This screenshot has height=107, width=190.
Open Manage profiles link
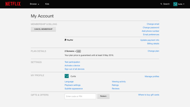[x=152, y=76]
